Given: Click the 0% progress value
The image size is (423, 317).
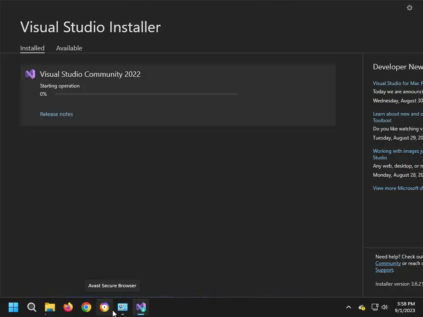Looking at the screenshot, I should tap(43, 94).
